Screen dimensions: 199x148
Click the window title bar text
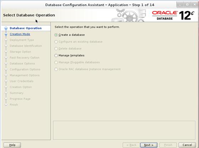[x=100, y=5]
